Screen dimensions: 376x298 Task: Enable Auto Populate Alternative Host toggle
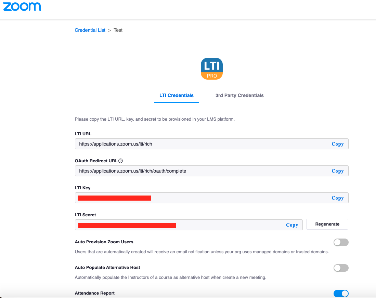[x=341, y=268]
